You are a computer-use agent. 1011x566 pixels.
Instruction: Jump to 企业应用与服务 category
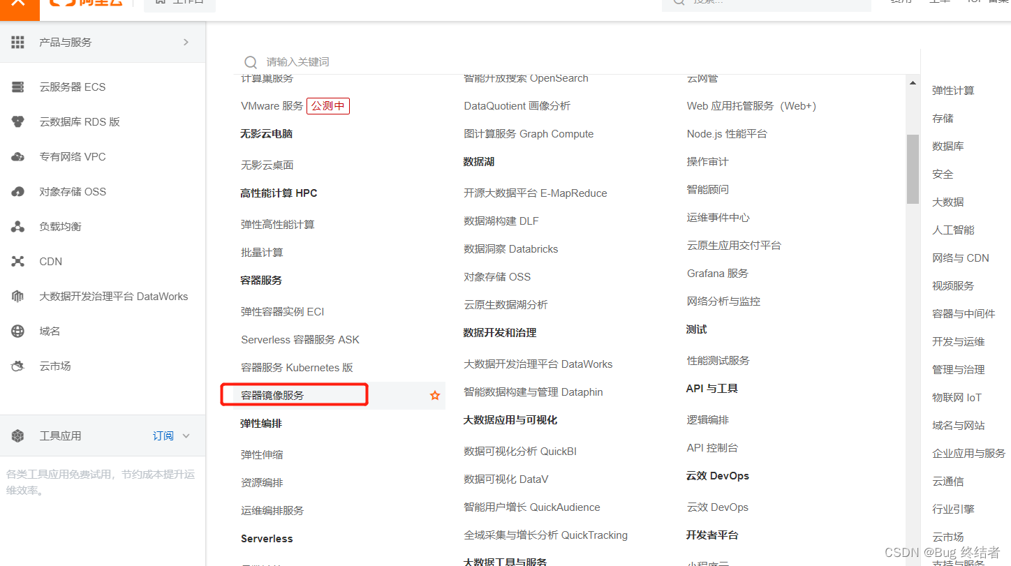968,454
